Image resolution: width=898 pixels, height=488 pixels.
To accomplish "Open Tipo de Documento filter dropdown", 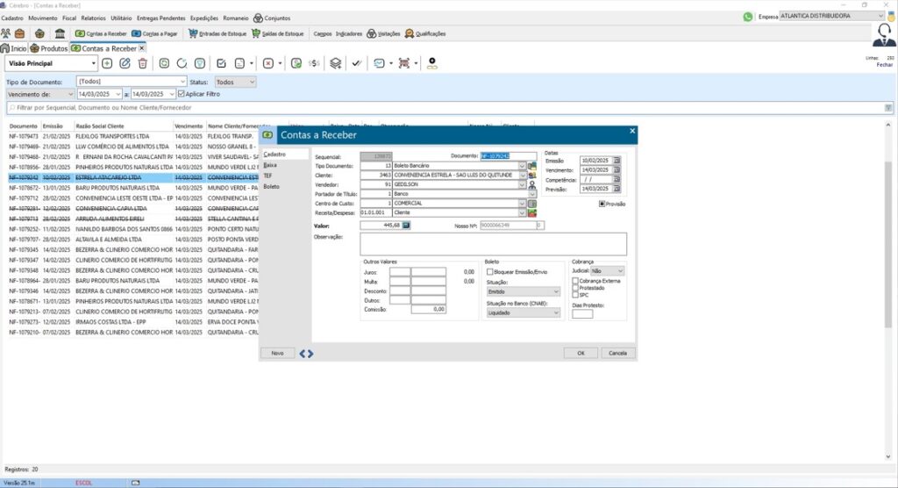I will [182, 82].
